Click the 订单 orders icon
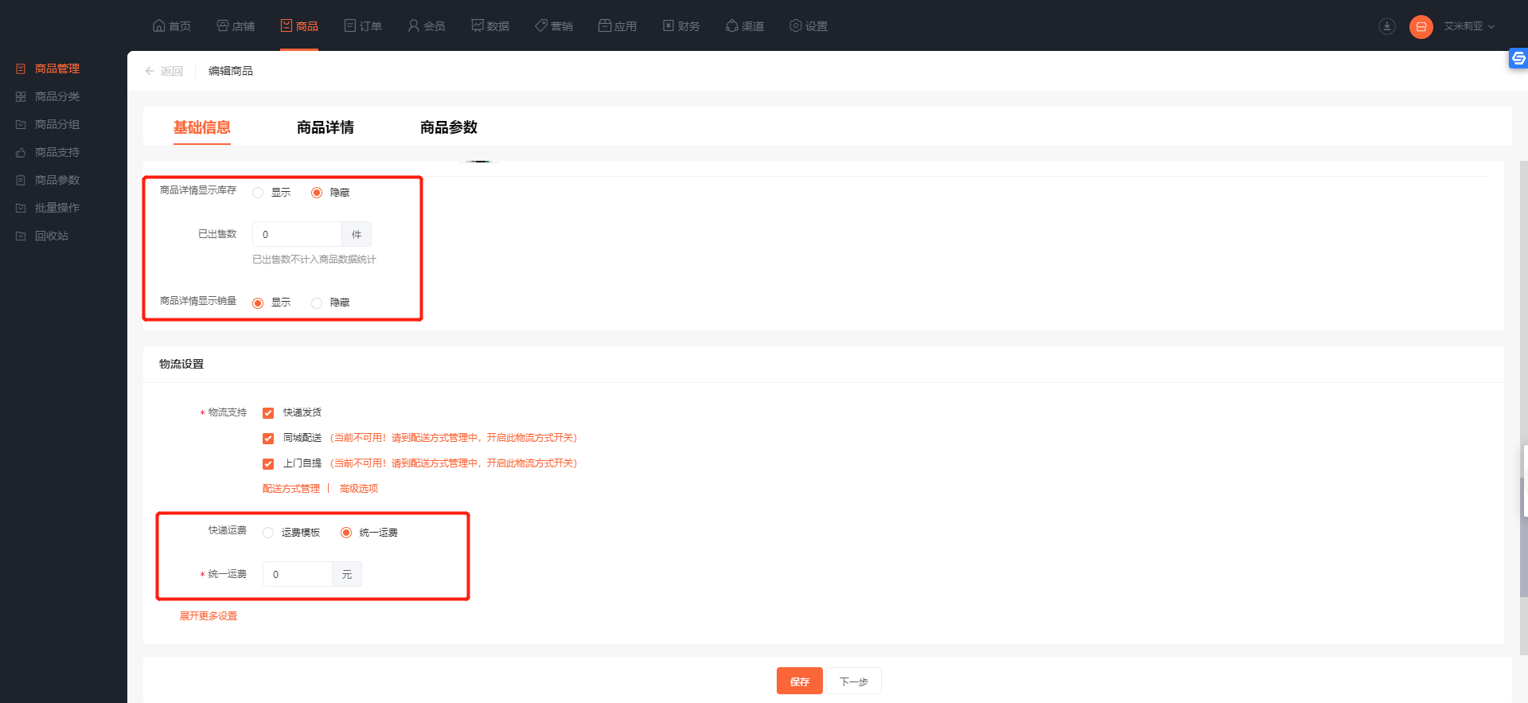This screenshot has width=1528, height=703. (x=349, y=25)
